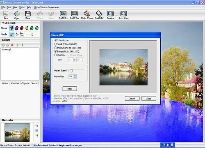Viewport: 205px width, 148px height.
Task: Open the Water Illusion Screensaver menu
Action: click(x=47, y=7)
